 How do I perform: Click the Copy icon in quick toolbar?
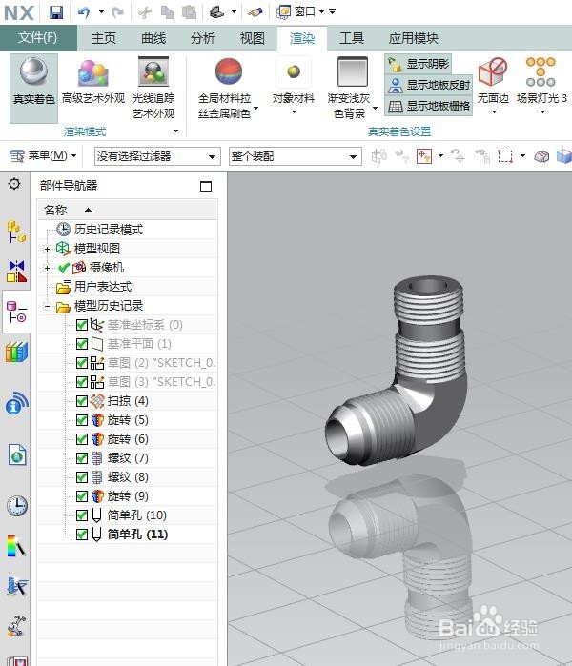[x=168, y=12]
